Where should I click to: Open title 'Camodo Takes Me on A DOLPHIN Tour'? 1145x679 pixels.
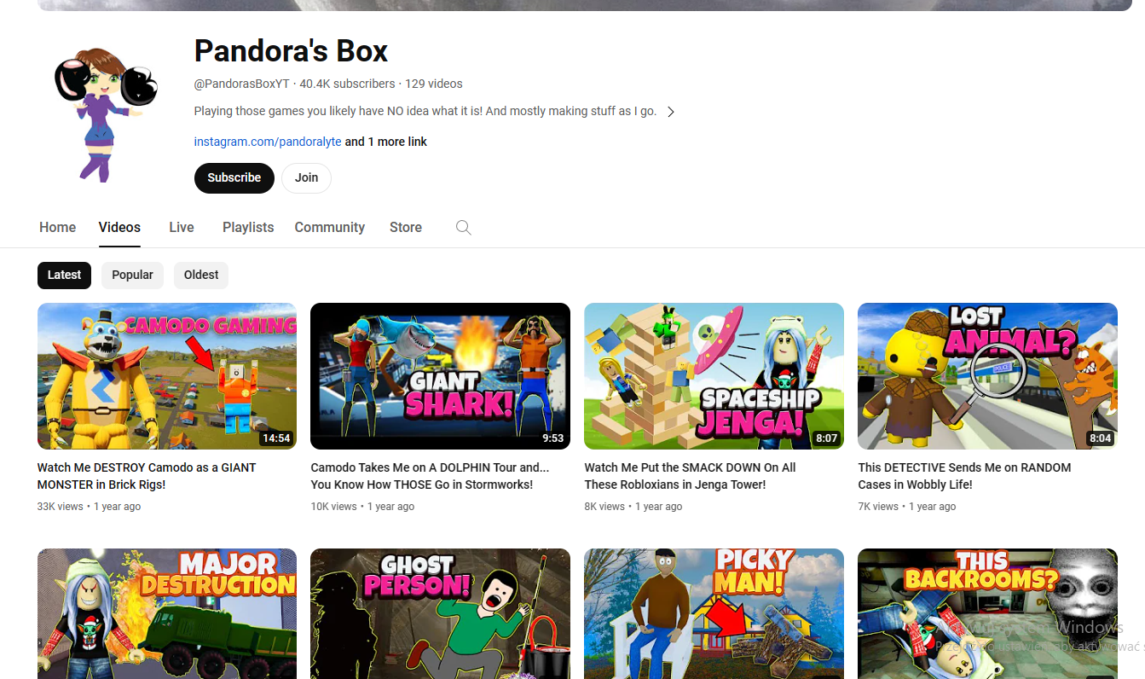point(430,476)
